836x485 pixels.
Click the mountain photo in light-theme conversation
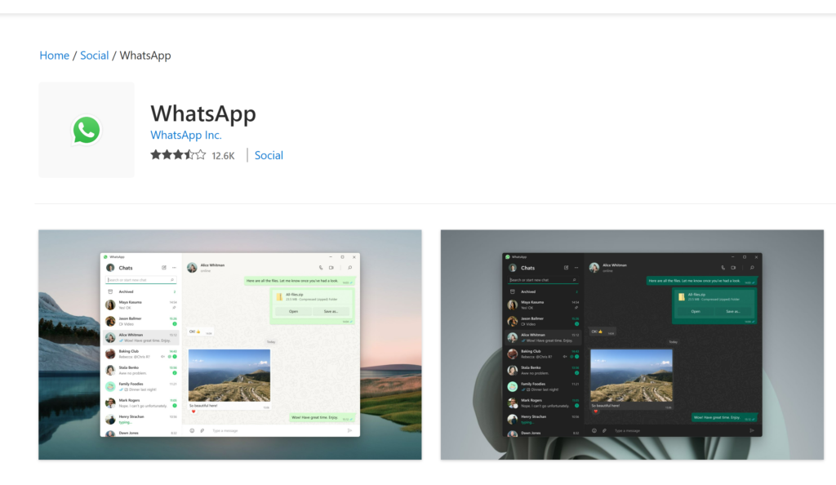point(229,375)
